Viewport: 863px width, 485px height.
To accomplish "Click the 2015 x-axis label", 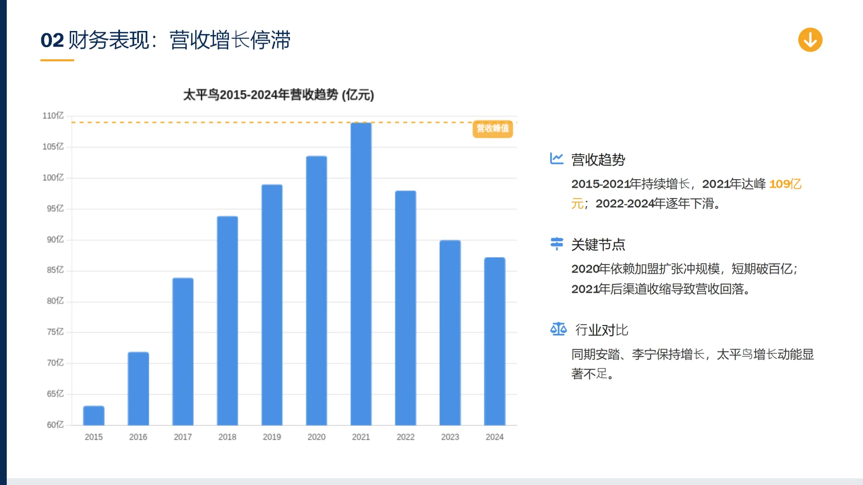I will pos(93,437).
